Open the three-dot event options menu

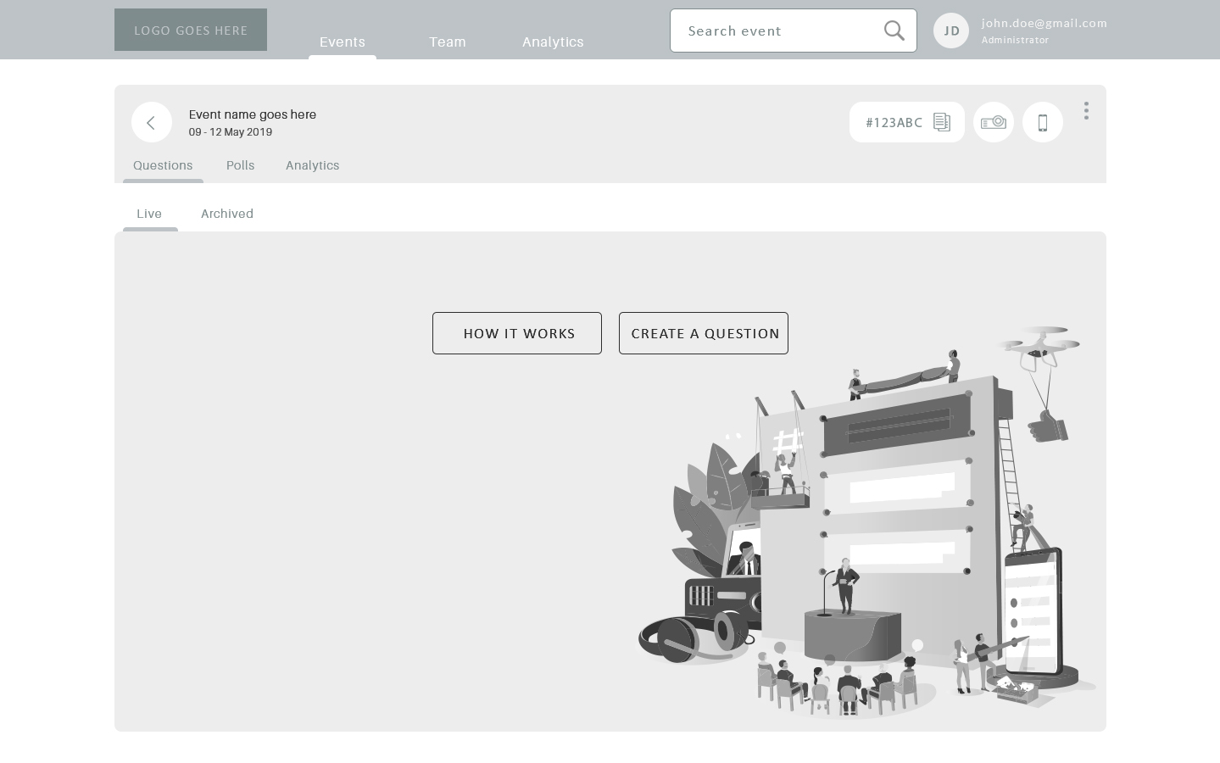(x=1085, y=111)
